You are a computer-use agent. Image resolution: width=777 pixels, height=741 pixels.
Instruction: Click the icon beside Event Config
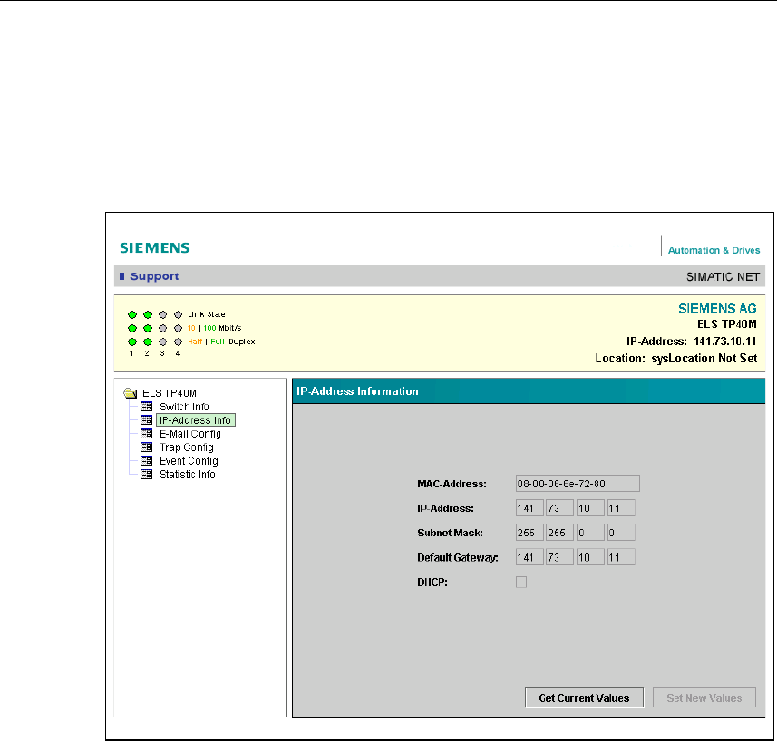(x=146, y=460)
